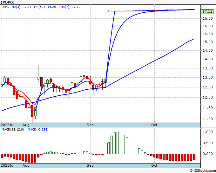The width and height of the screenshot is (216, 173).
Task: Click the 15.50 price axis label
Action: point(208,34)
